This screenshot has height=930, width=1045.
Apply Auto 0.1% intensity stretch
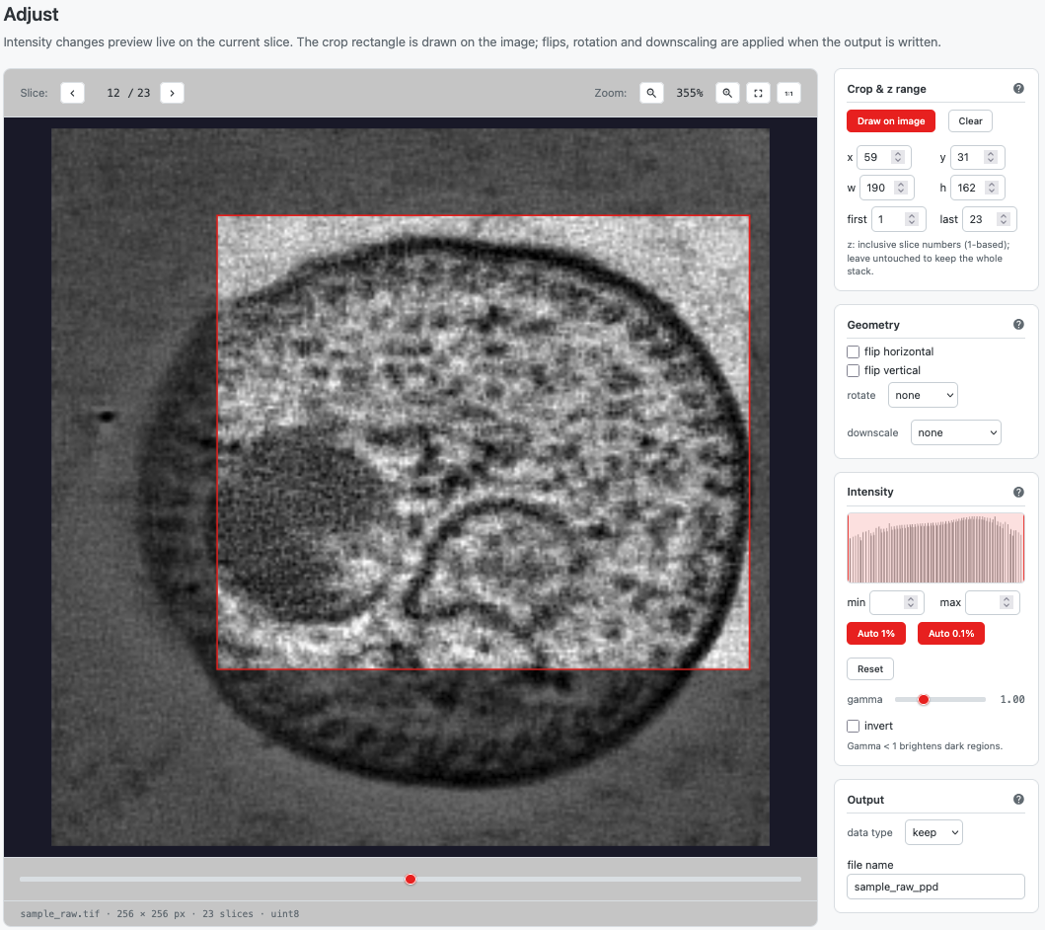point(951,634)
